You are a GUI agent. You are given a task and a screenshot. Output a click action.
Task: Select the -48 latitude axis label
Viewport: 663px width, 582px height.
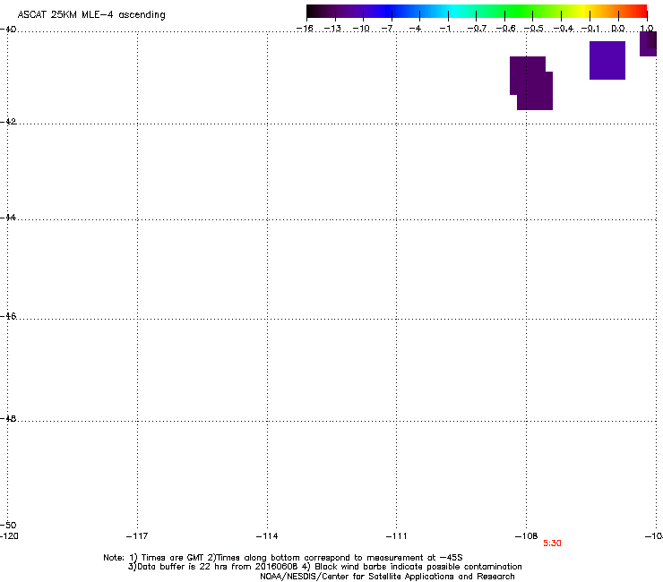pyautogui.click(x=8, y=418)
